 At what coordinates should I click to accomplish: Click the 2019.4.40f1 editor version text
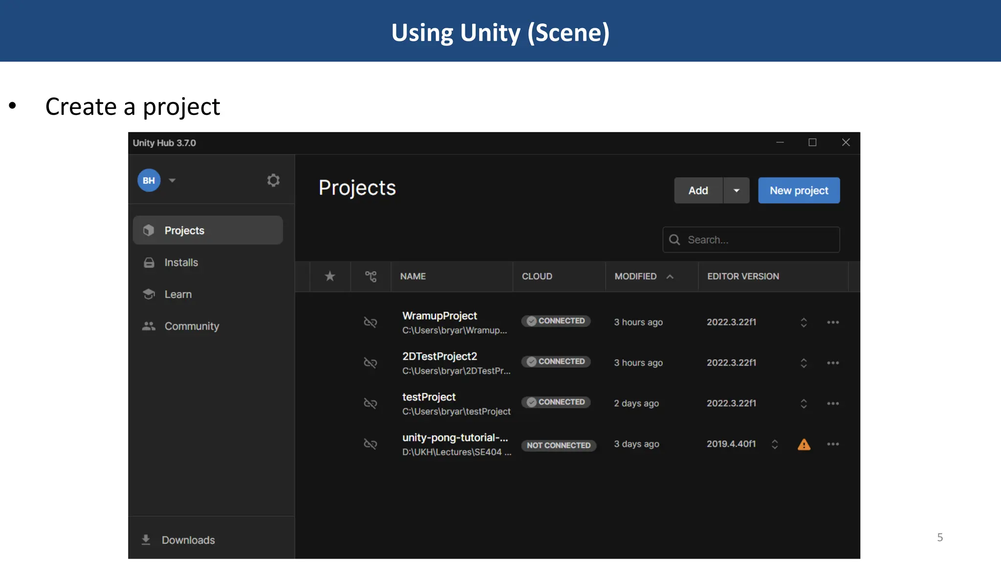tap(731, 444)
